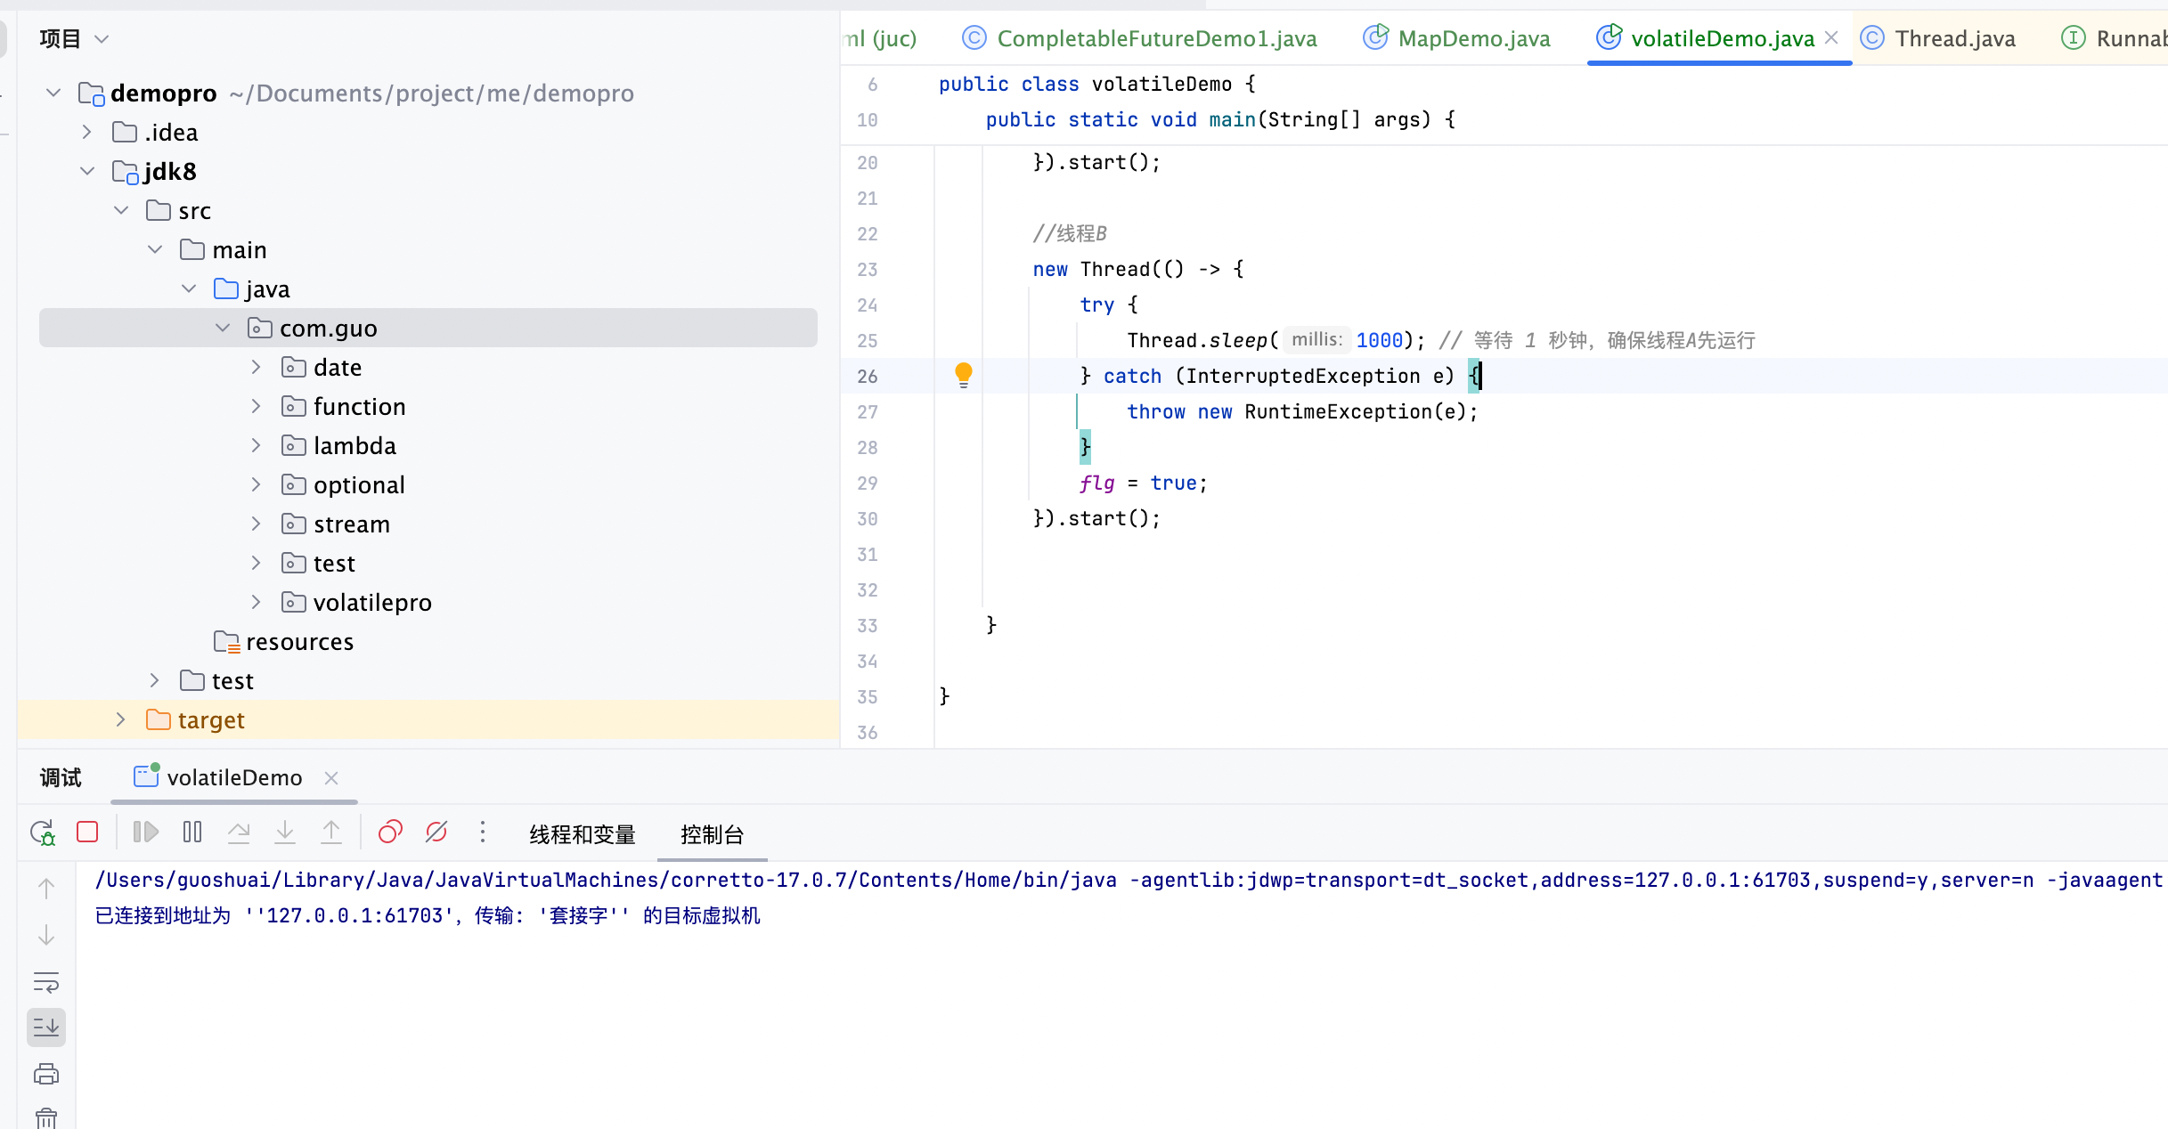Pause the program execution
The width and height of the screenshot is (2168, 1129).
(x=192, y=833)
